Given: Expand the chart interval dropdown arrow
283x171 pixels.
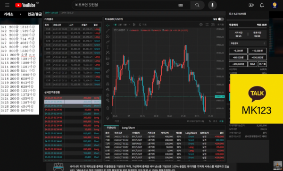Looking at the screenshot, I should [129, 25].
